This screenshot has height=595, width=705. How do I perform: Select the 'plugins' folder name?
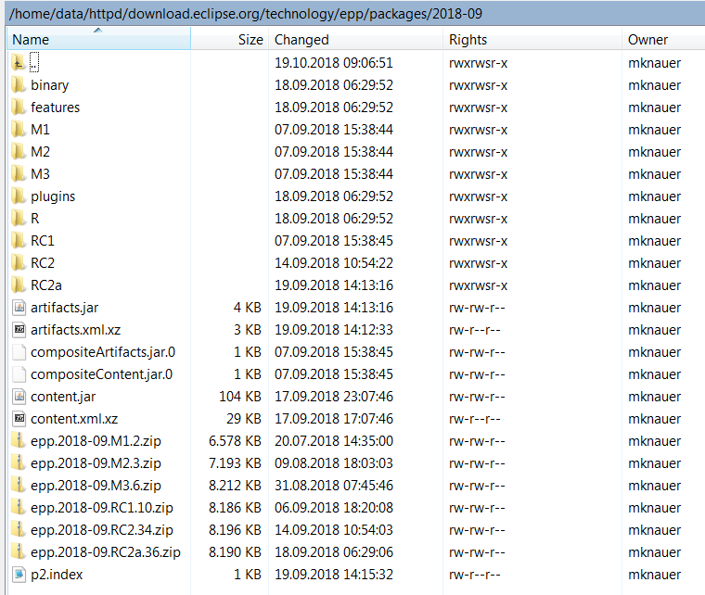point(53,196)
